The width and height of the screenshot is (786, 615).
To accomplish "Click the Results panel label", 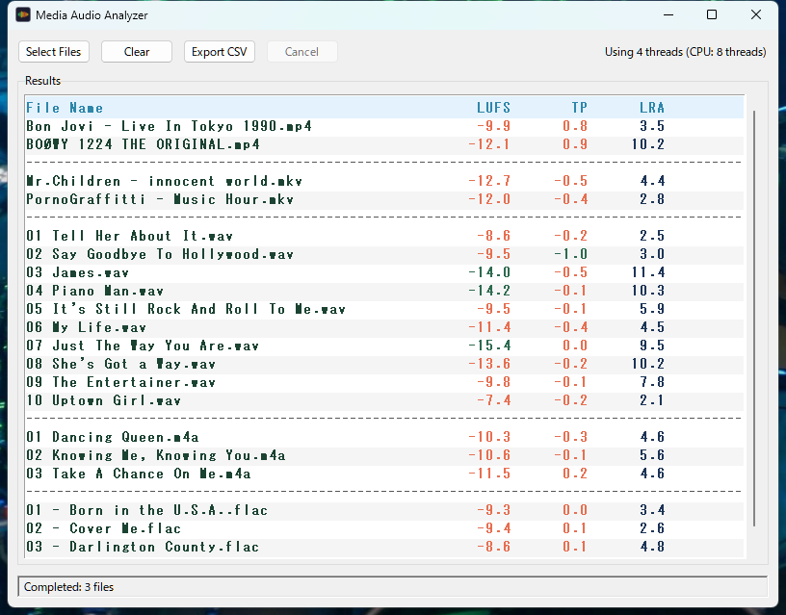I will coord(39,80).
